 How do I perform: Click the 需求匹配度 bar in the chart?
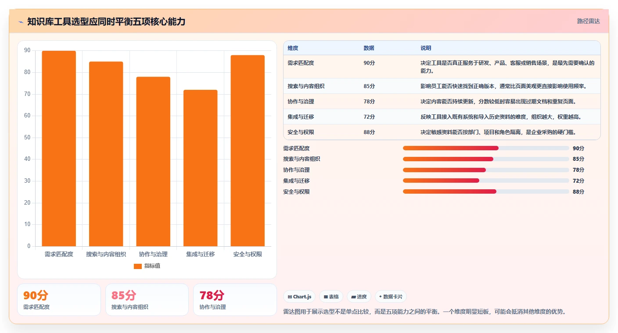click(59, 149)
